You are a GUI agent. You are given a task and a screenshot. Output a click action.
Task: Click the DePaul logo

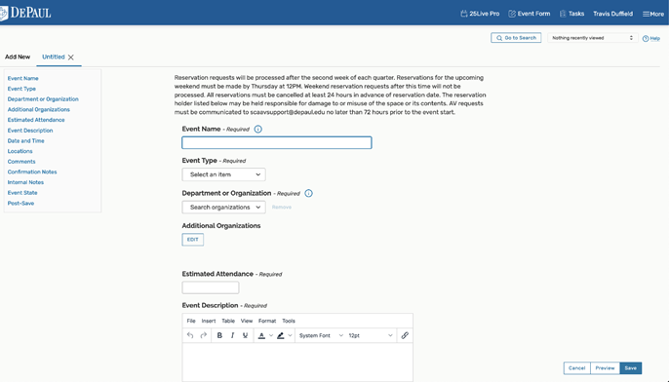point(25,13)
